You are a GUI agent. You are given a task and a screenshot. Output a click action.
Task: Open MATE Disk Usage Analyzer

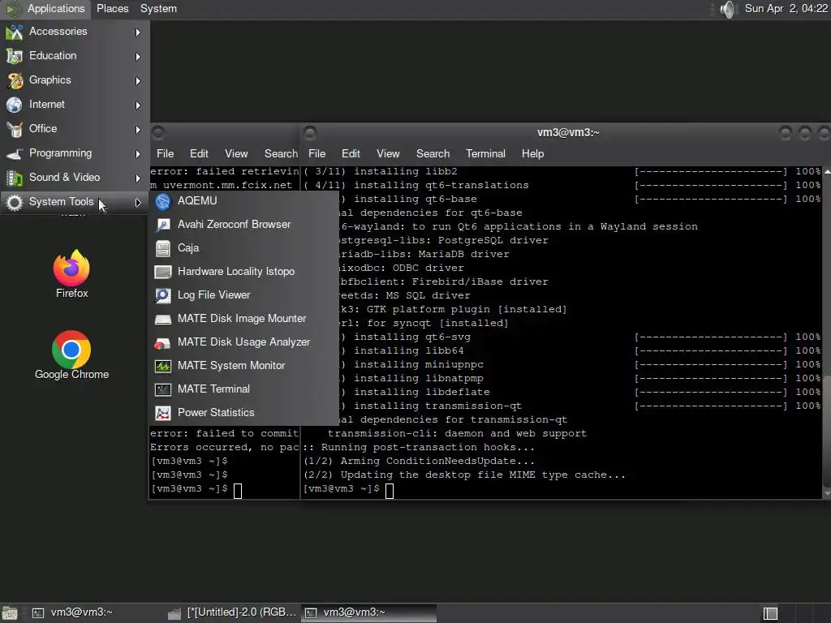243,342
